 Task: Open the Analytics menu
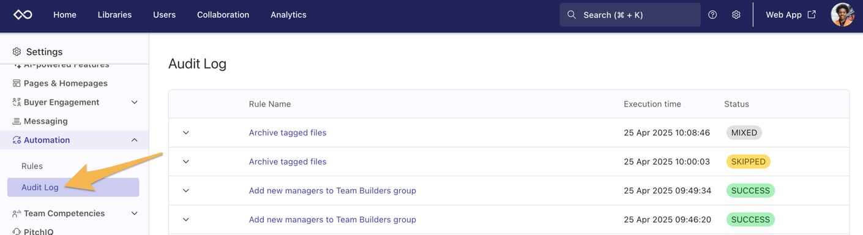[x=288, y=15]
